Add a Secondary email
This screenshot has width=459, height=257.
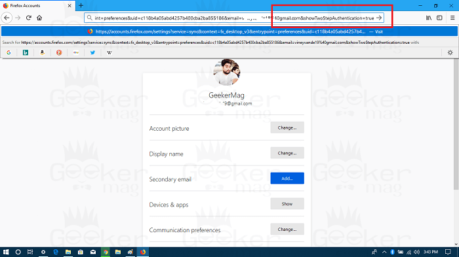pos(287,179)
